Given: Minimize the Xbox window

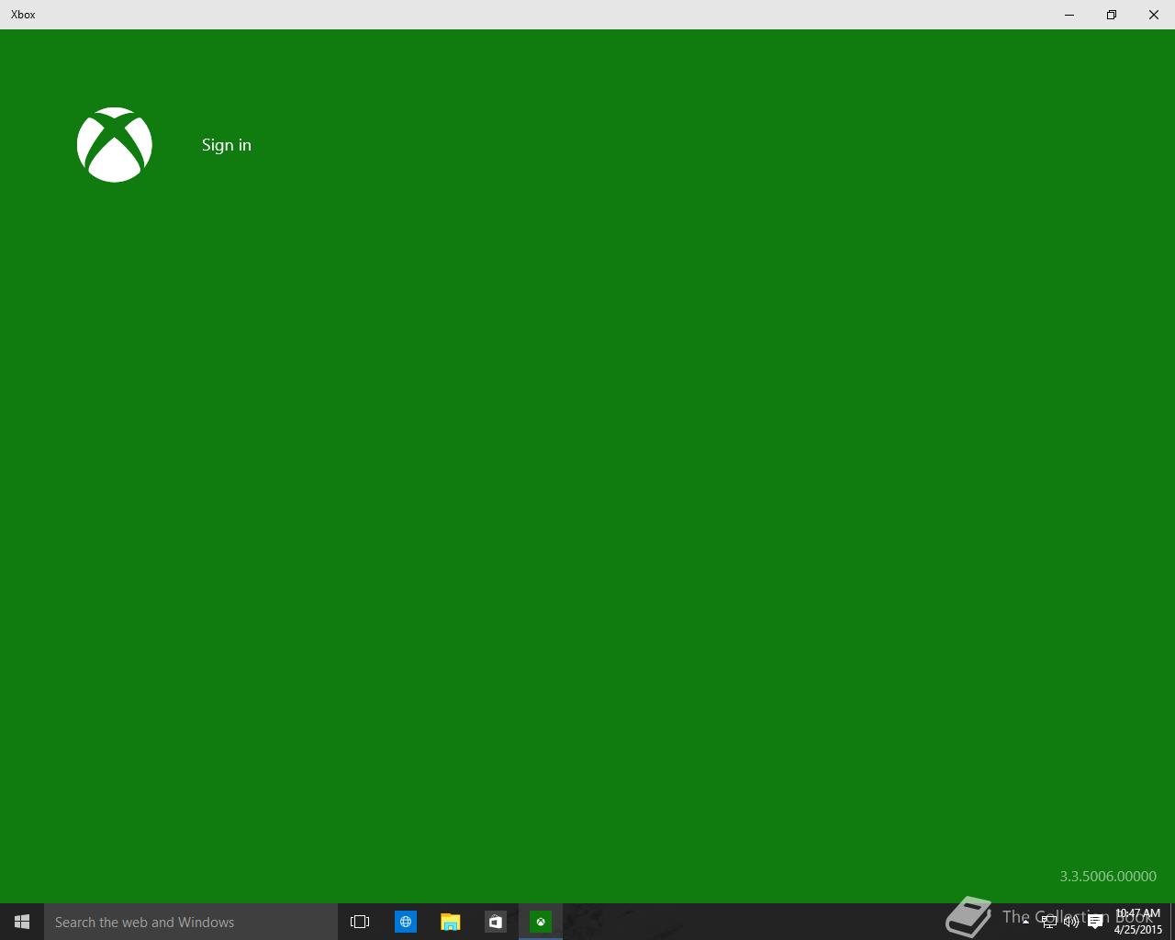Looking at the screenshot, I should [1069, 15].
